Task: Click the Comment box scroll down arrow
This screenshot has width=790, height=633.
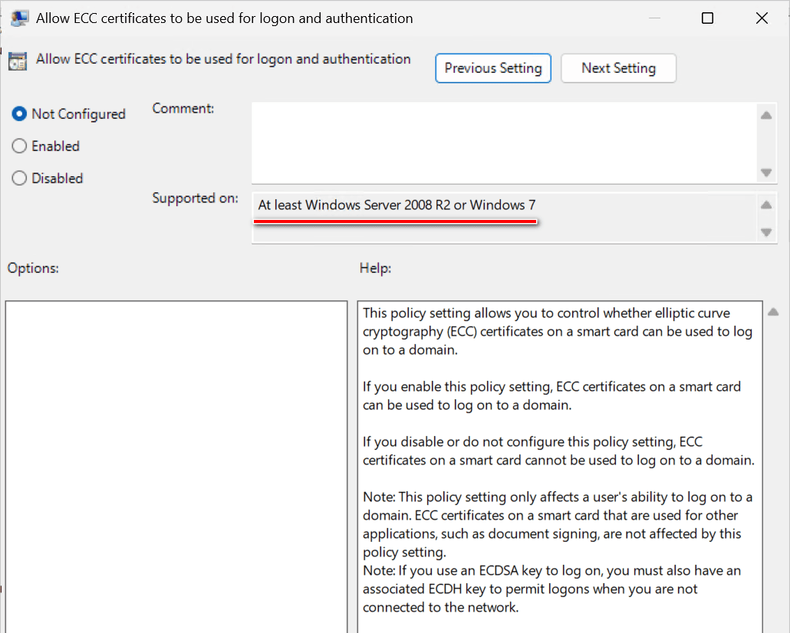Action: 765,172
